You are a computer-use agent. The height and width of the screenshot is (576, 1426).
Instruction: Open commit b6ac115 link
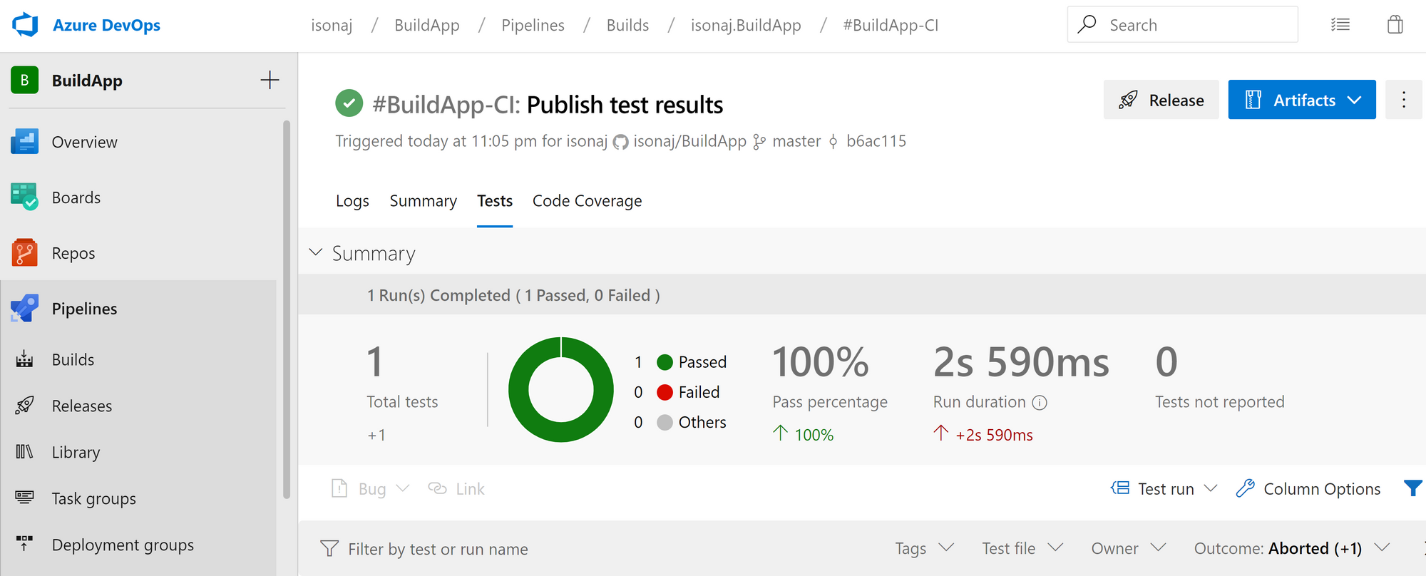click(x=876, y=141)
